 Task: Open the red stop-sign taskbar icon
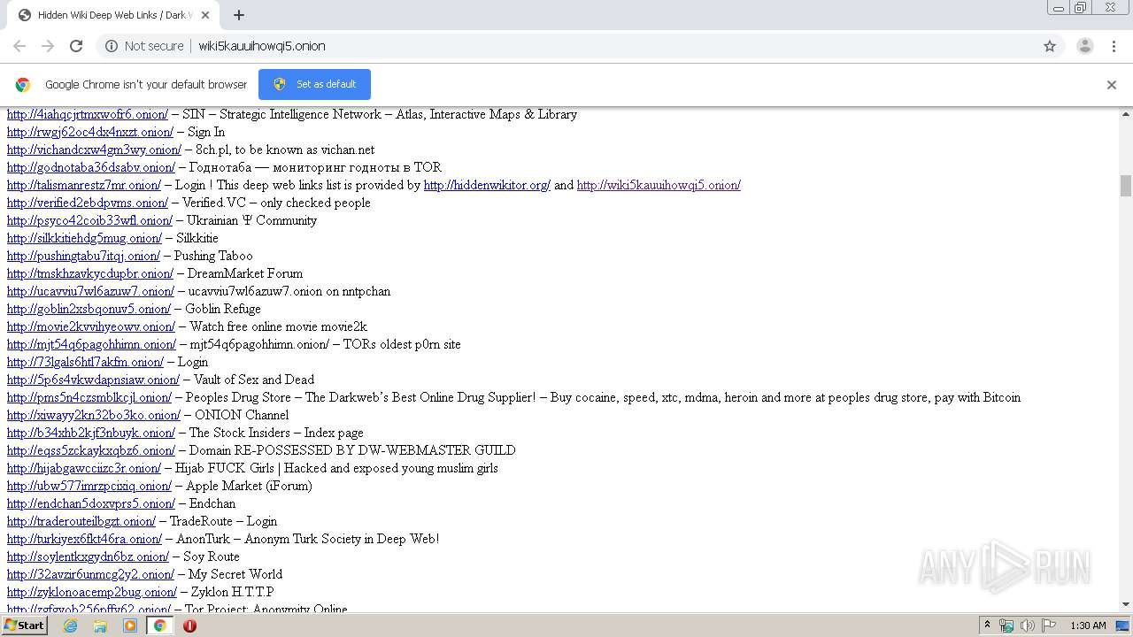(x=189, y=625)
